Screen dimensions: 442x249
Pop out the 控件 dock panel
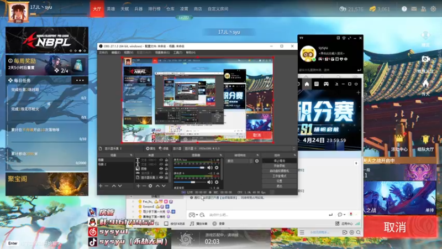(294, 155)
